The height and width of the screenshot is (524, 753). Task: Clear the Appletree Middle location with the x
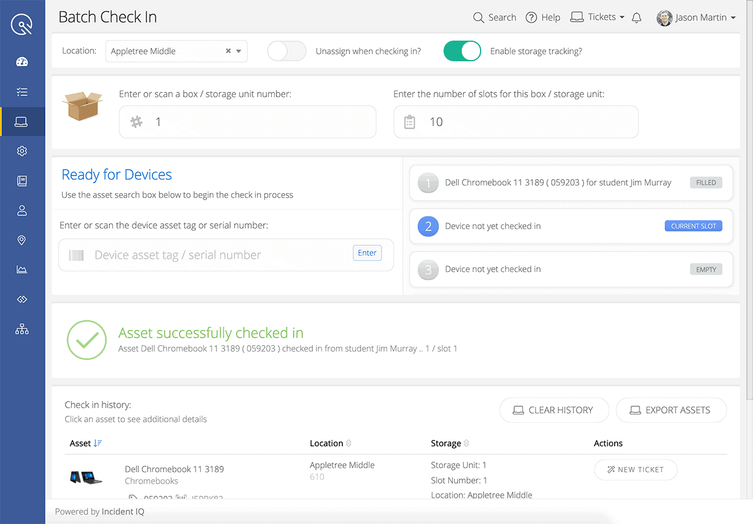pyautogui.click(x=228, y=51)
